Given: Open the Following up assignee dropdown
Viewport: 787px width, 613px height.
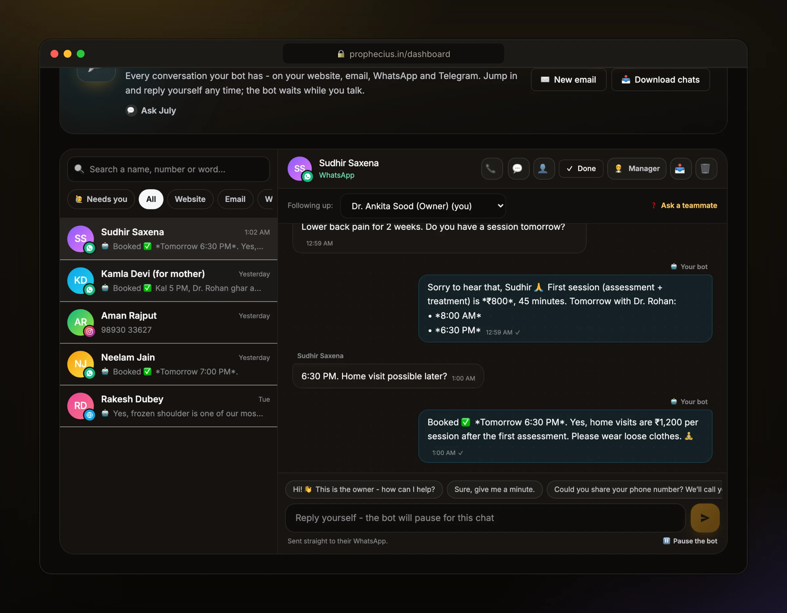Looking at the screenshot, I should tap(423, 206).
